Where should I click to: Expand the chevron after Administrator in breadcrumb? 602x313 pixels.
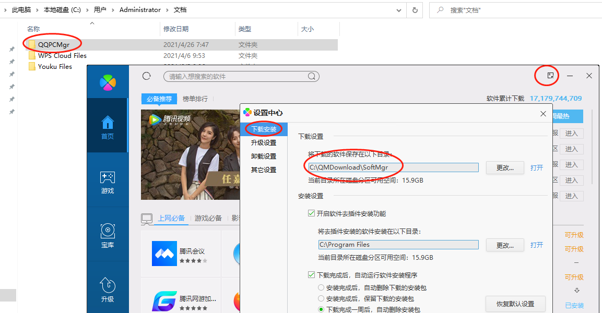pyautogui.click(x=168, y=10)
